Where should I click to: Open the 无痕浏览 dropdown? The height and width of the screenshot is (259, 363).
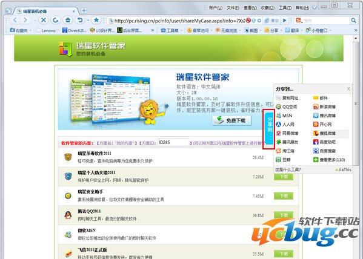point(228,30)
